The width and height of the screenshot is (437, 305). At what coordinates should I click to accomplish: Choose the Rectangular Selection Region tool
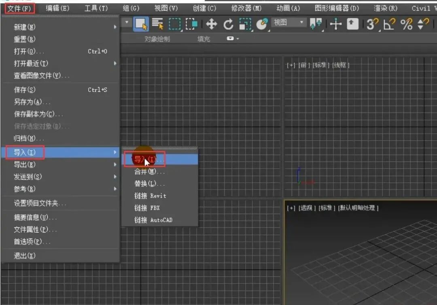pos(175,24)
